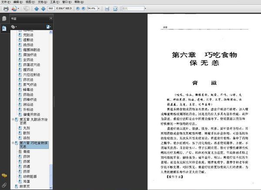The width and height of the screenshot is (261, 190).
Task: Click the fit full page icon
Action: pyautogui.click(x=115, y=9)
